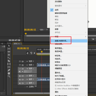Click the keyframe navigator in 视频 1

click(28, 72)
